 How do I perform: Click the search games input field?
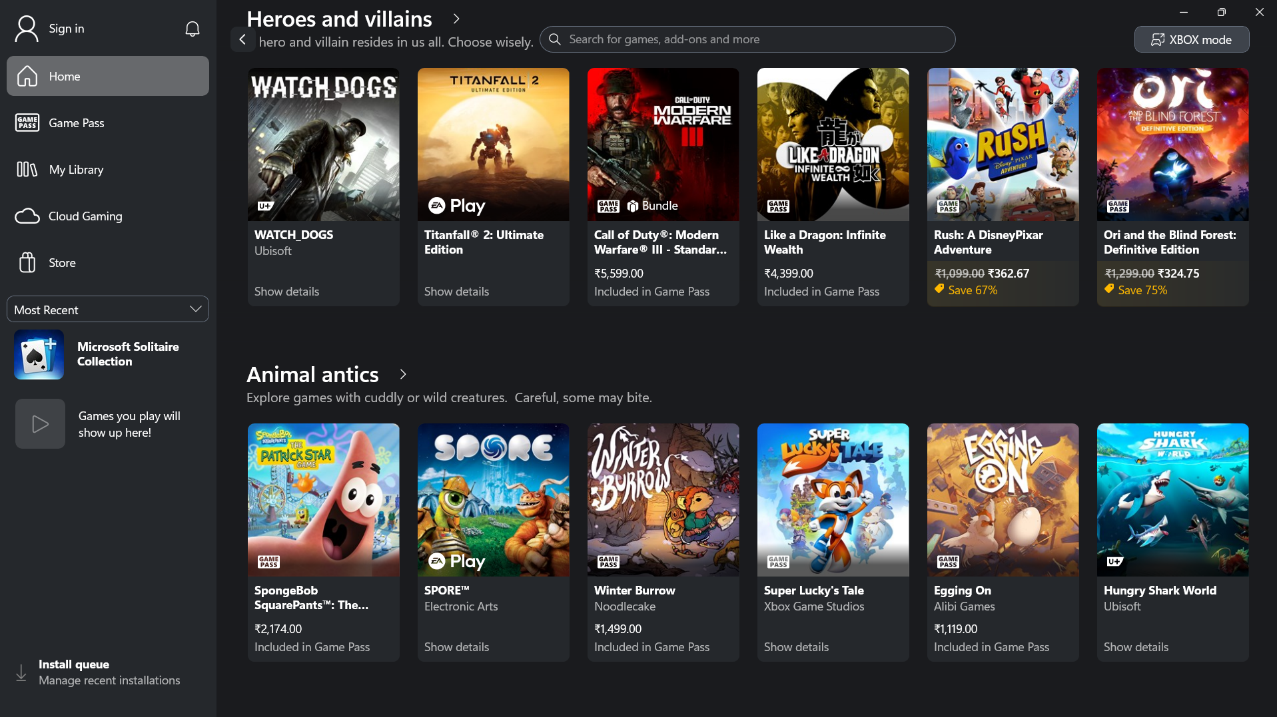[747, 39]
